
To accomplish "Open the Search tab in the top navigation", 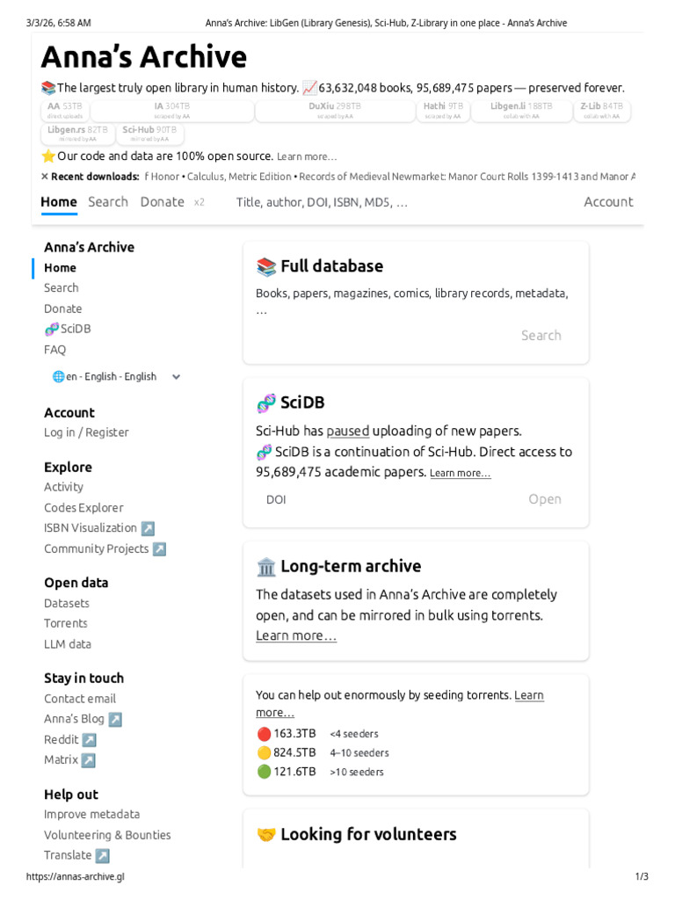I will (x=108, y=202).
